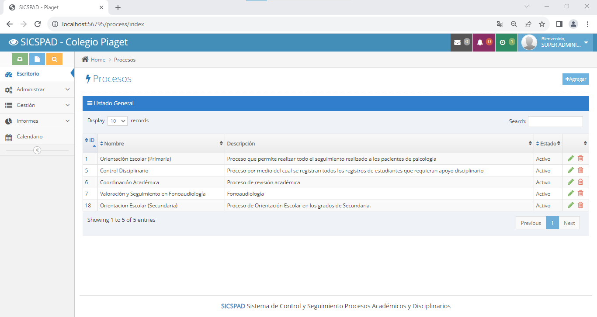Collapse the sidebar with double-arrow toggle
This screenshot has width=597, height=317.
(x=37, y=150)
